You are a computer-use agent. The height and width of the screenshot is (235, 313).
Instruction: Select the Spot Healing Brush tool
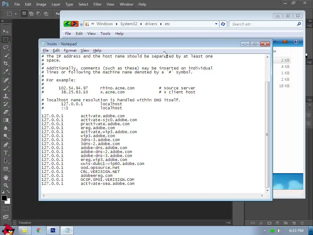6,80
